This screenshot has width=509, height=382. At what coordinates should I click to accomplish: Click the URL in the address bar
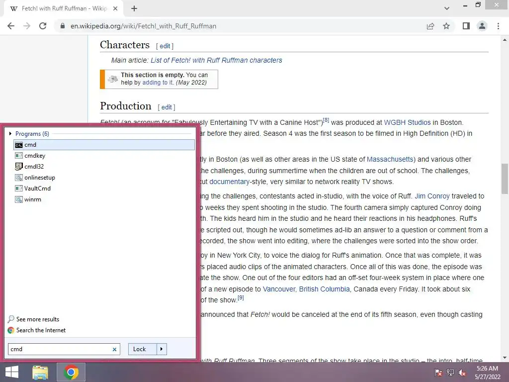(x=143, y=26)
